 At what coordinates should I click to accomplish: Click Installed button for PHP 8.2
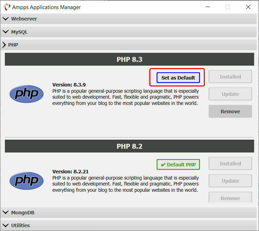click(230, 163)
